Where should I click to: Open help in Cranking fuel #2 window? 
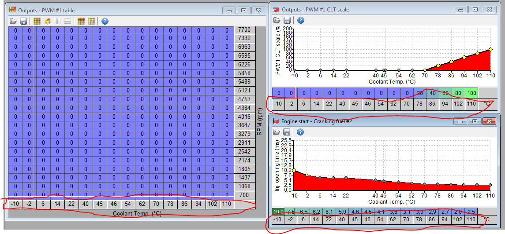coord(301,132)
